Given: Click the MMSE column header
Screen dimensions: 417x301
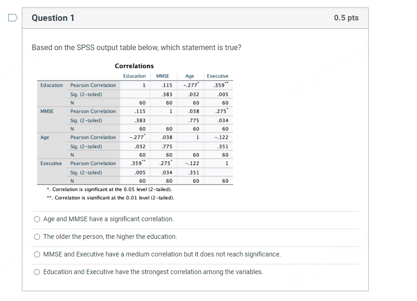Looking at the screenshot, I should coord(162,76).
